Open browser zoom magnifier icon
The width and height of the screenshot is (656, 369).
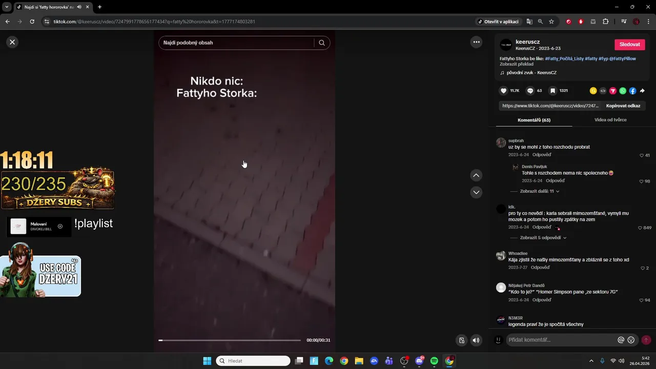pyautogui.click(x=540, y=22)
